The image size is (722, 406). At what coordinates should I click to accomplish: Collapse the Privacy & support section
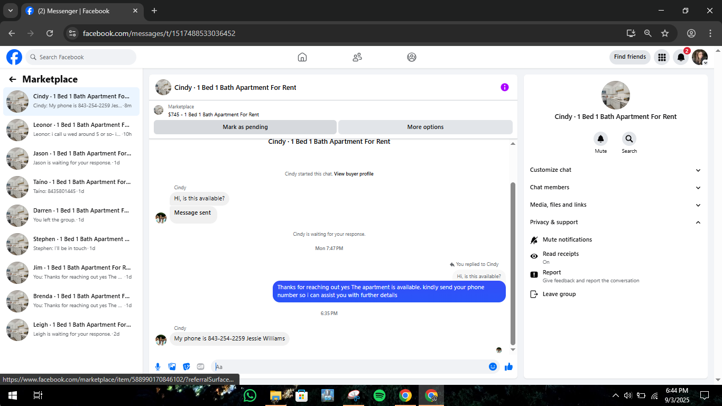(x=616, y=223)
